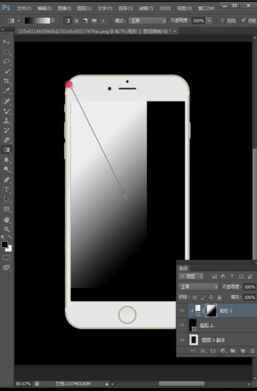Choose linear gradient style

coord(67,21)
